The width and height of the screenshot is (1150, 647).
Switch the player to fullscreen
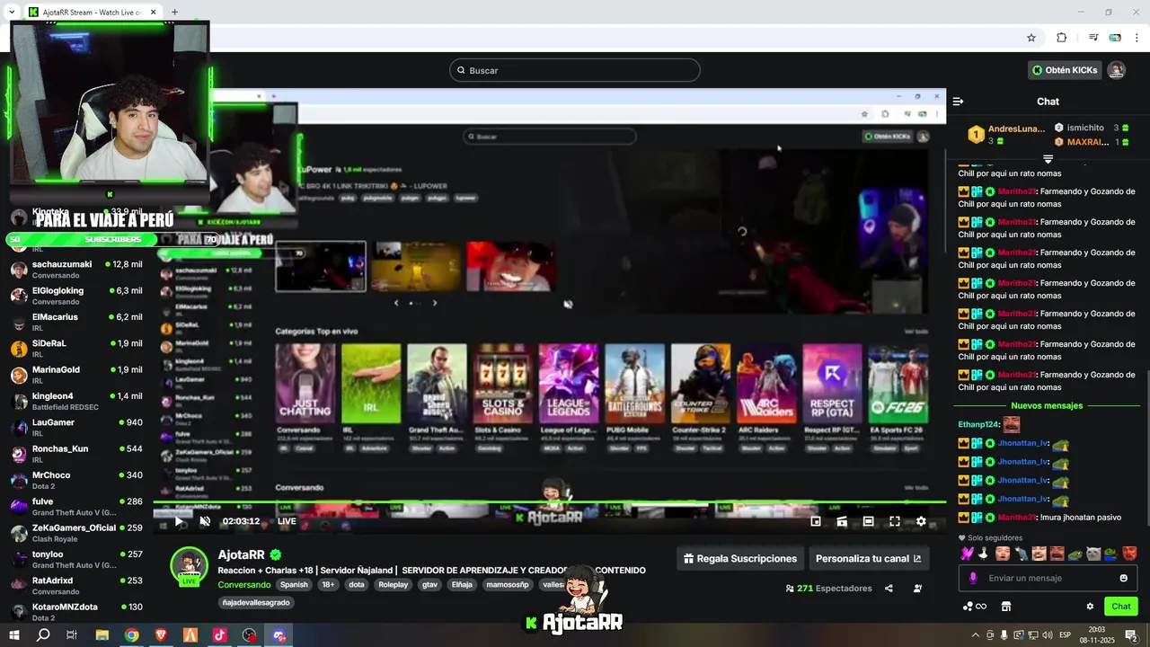click(895, 521)
